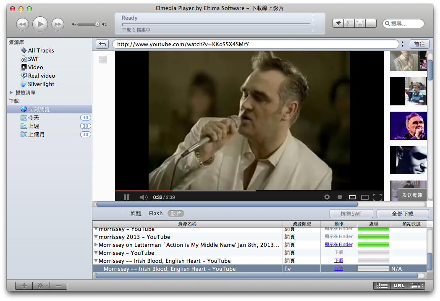Click the watch later clock icon
The width and height of the screenshot is (440, 301).
pyautogui.click(x=340, y=197)
